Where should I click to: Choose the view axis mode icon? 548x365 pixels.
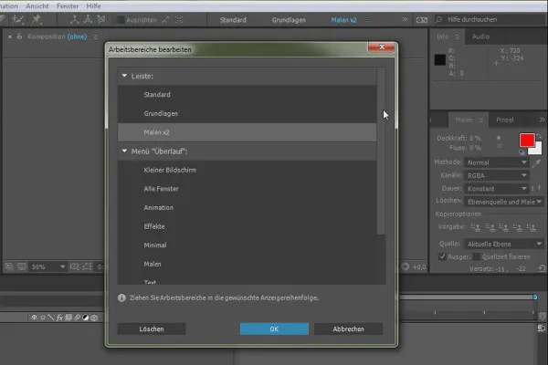point(101,19)
